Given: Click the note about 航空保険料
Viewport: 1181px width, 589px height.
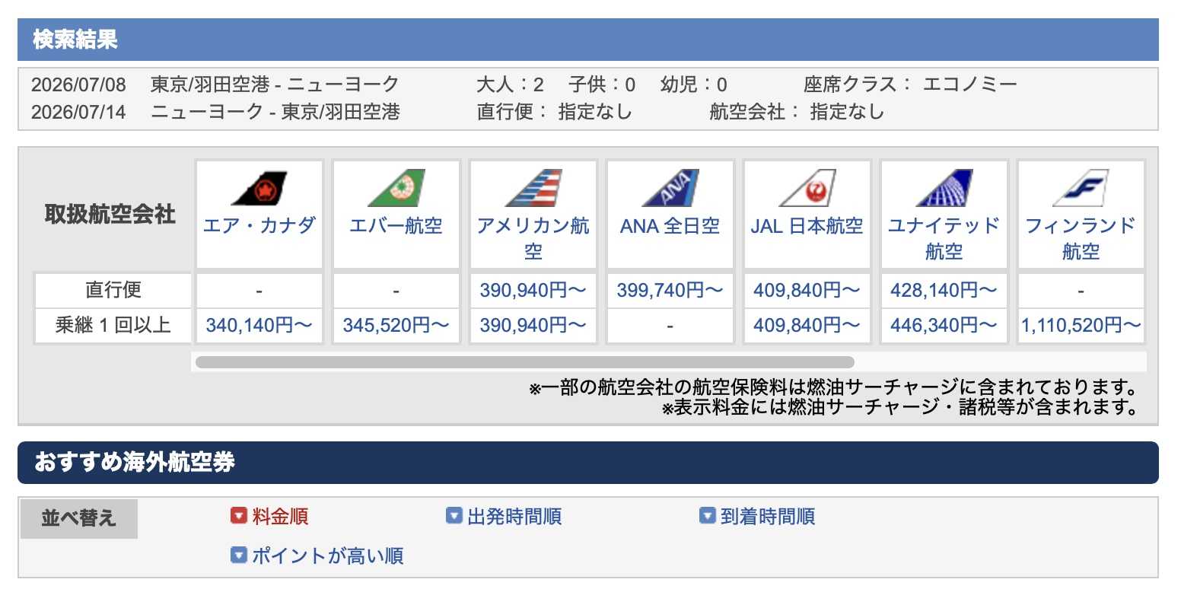Looking at the screenshot, I should [834, 388].
